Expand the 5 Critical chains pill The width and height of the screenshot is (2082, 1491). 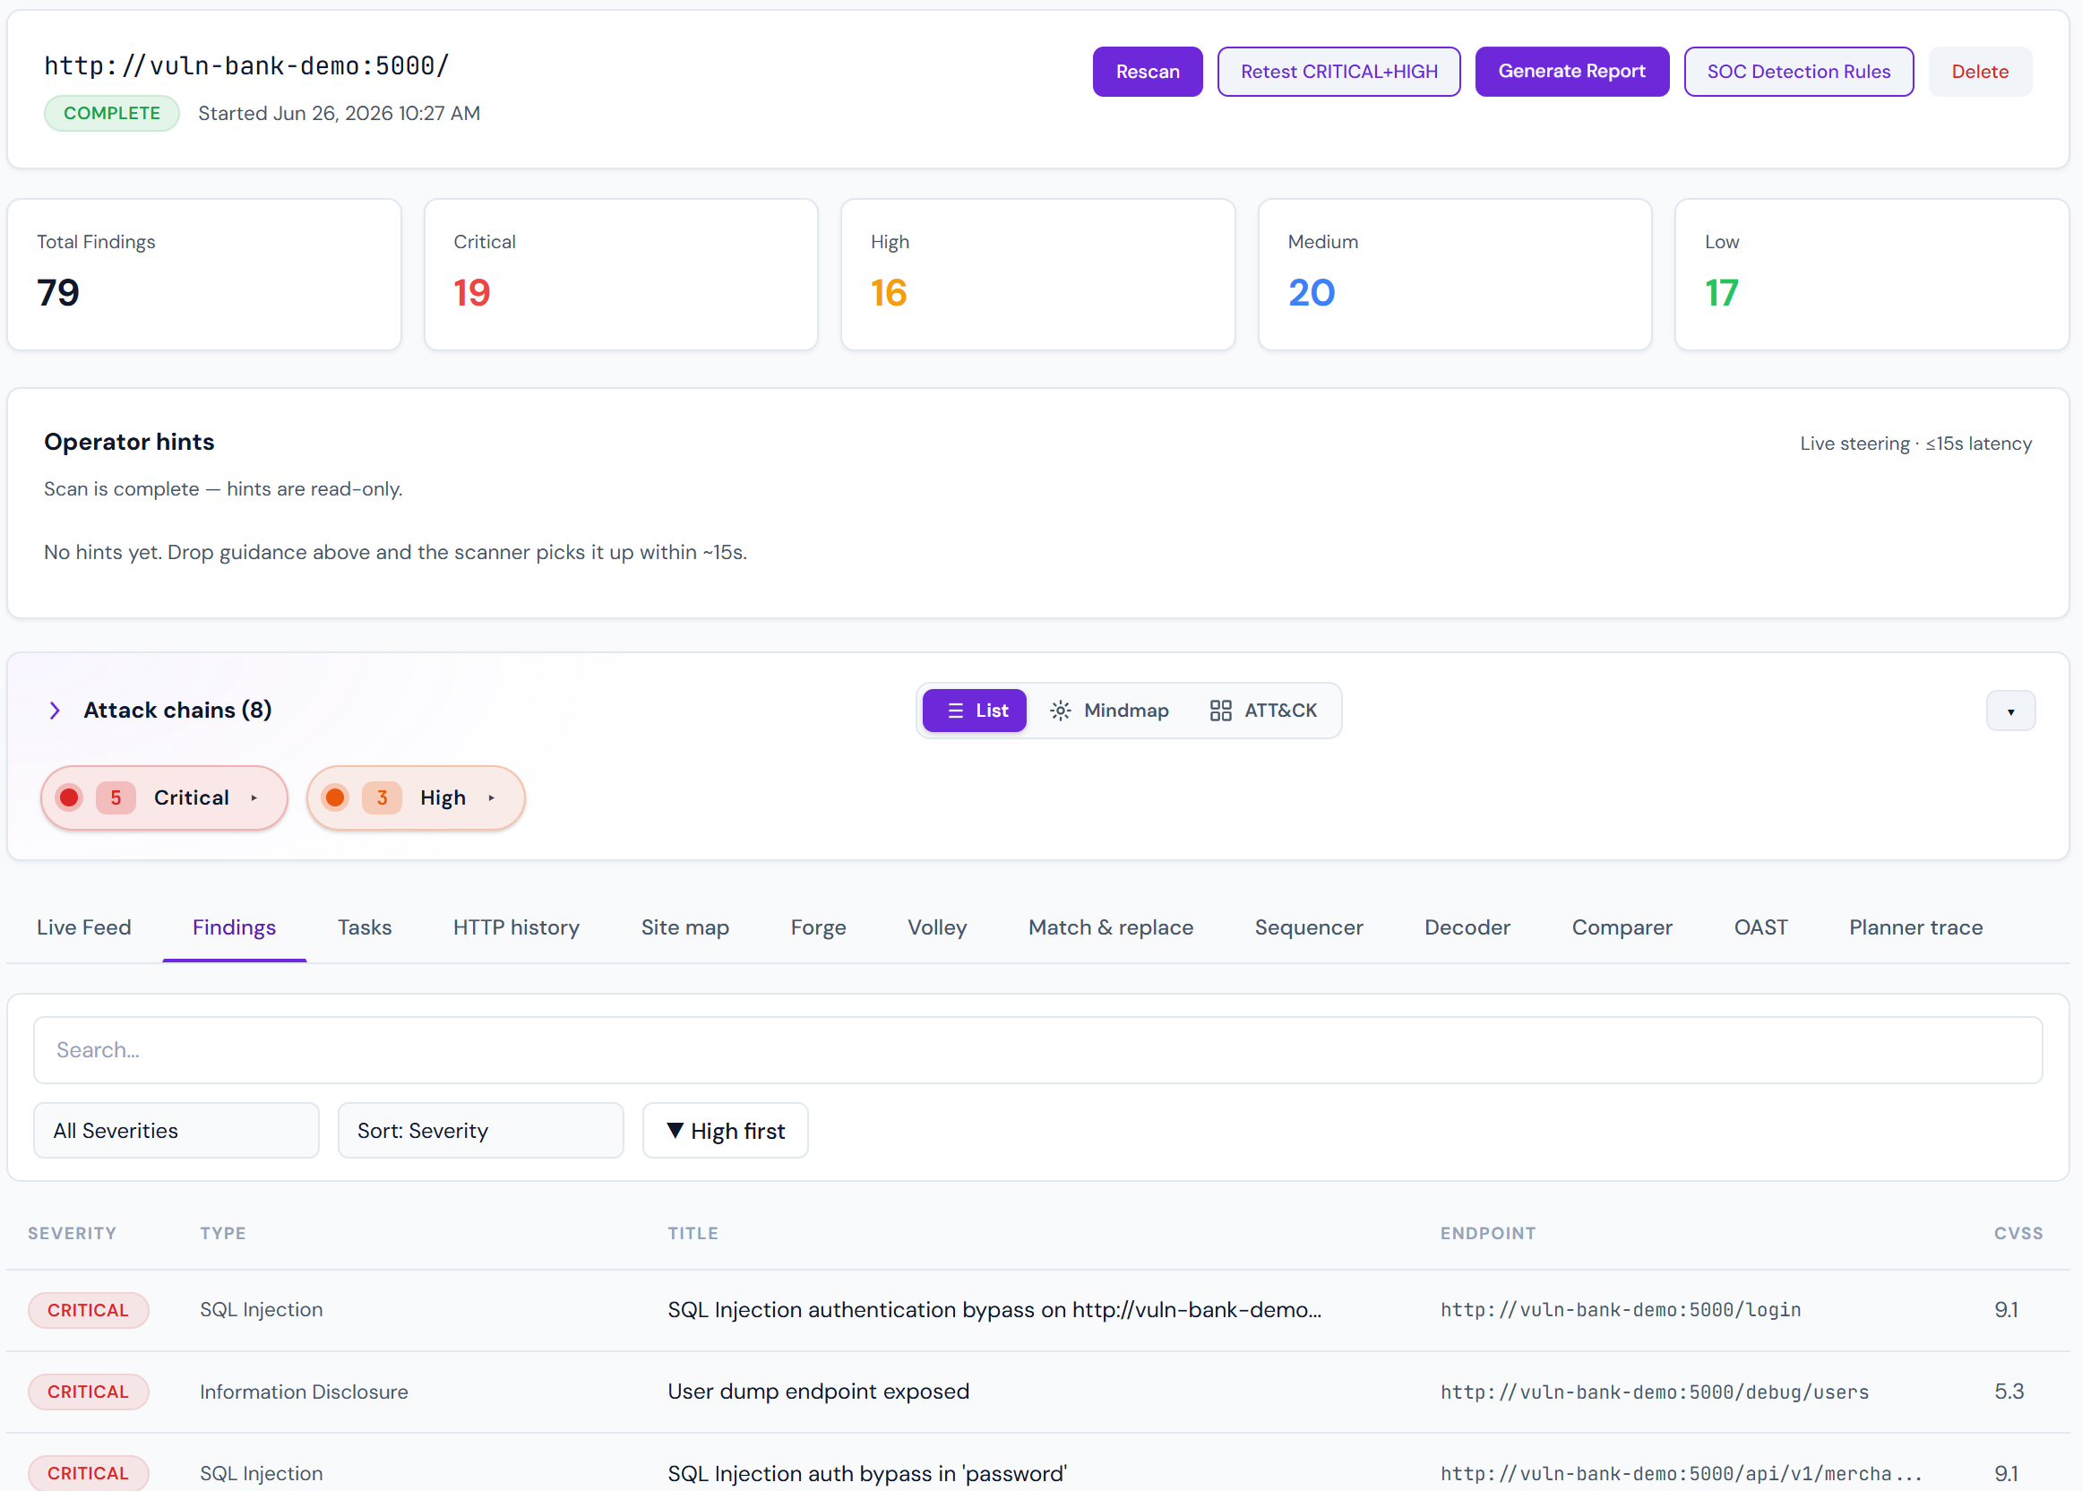164,797
